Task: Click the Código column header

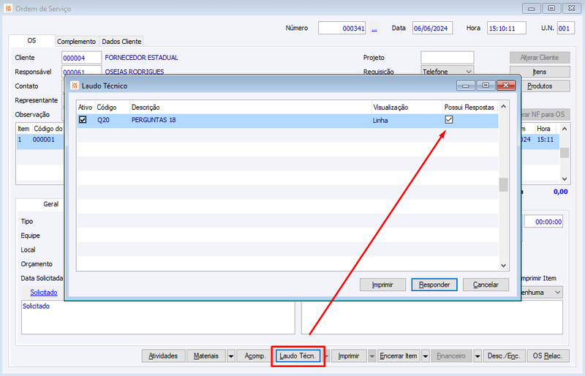Action: point(113,107)
